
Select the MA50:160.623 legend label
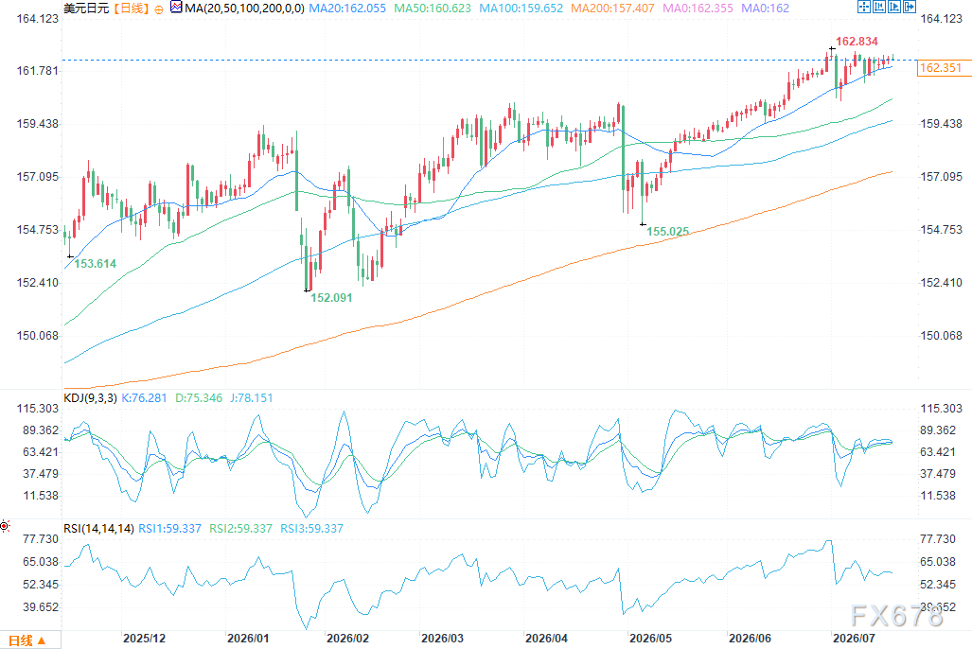(x=433, y=9)
